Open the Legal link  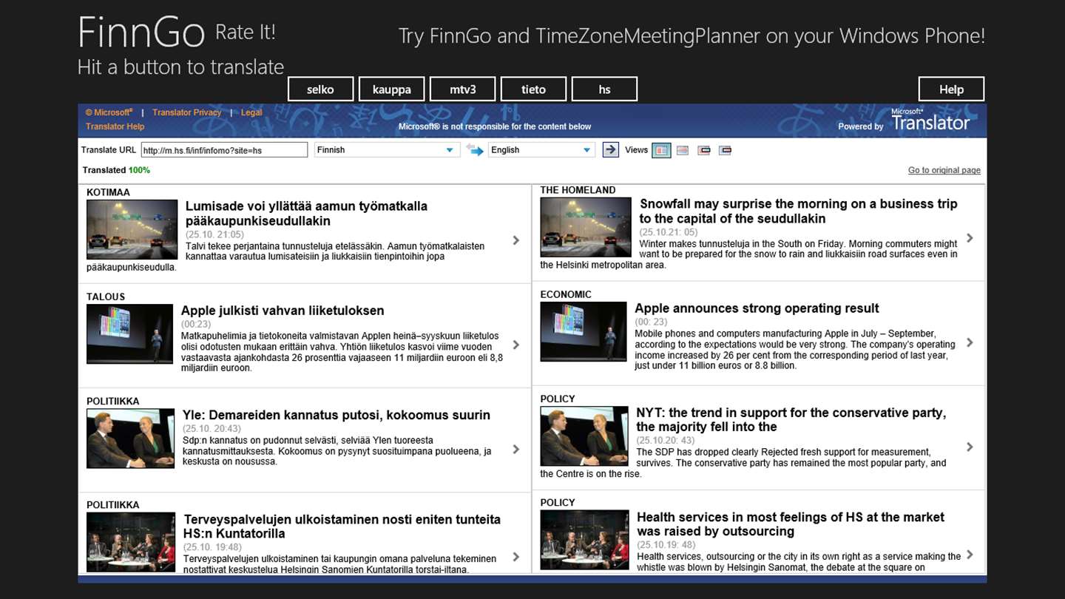point(251,112)
